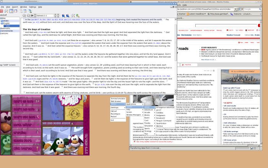Expand the Puzzles games submenu
This screenshot has height=168, width=268.
[x=150, y=123]
